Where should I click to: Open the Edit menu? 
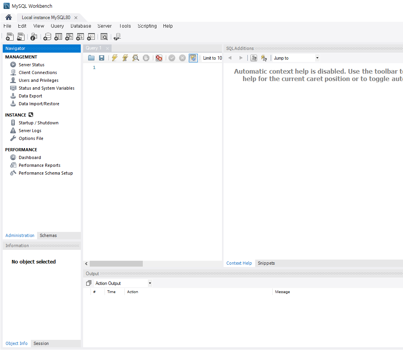[22, 26]
